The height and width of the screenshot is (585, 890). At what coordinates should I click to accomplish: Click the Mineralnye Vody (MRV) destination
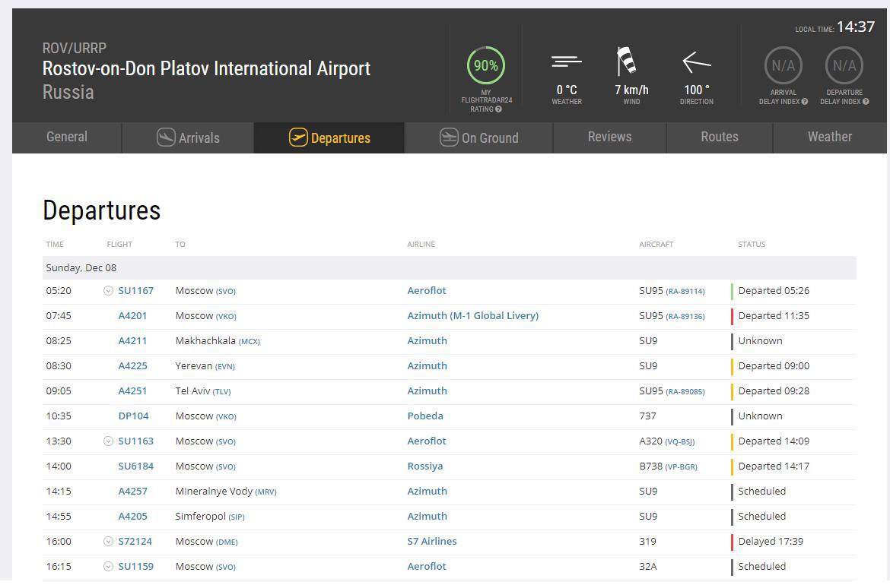click(x=226, y=492)
